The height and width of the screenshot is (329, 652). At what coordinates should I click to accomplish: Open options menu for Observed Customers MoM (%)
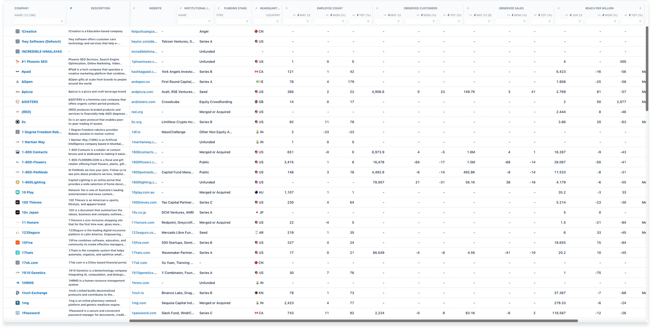(418, 15)
